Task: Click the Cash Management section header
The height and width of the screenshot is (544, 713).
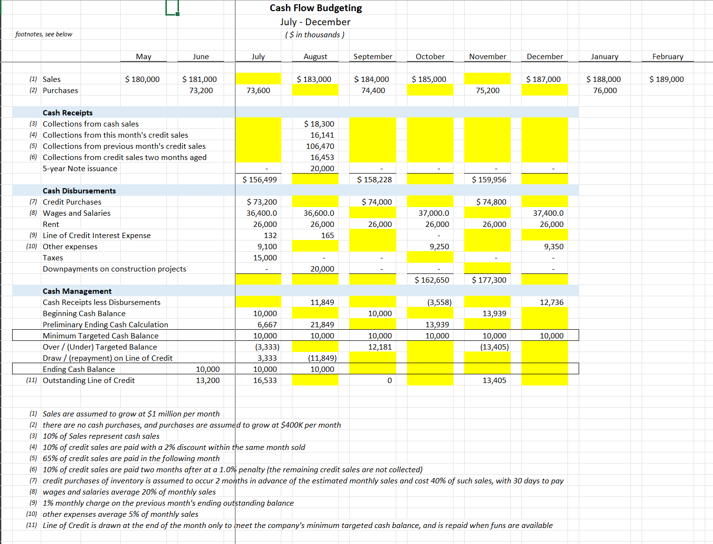Action: coord(77,291)
